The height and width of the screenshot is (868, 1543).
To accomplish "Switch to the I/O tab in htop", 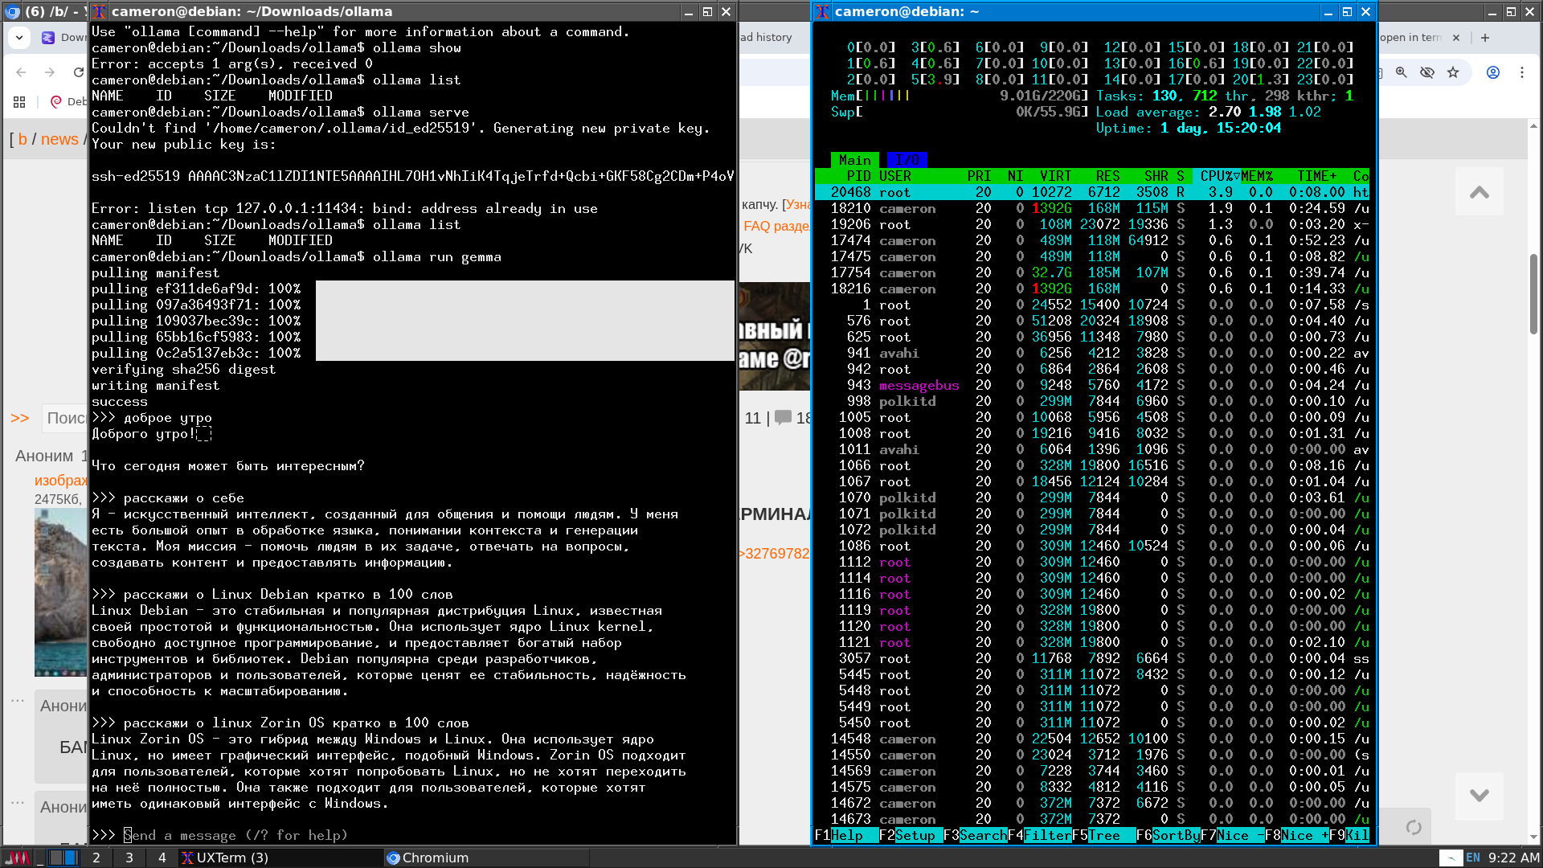I will click(907, 160).
